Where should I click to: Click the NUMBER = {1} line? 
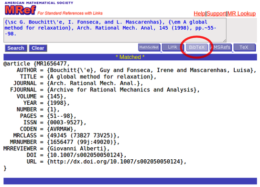tap(38, 110)
